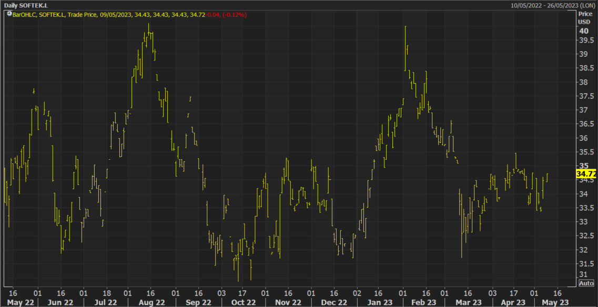Select the Apr 23 month on the time axis
The width and height of the screenshot is (598, 307).
(513, 302)
